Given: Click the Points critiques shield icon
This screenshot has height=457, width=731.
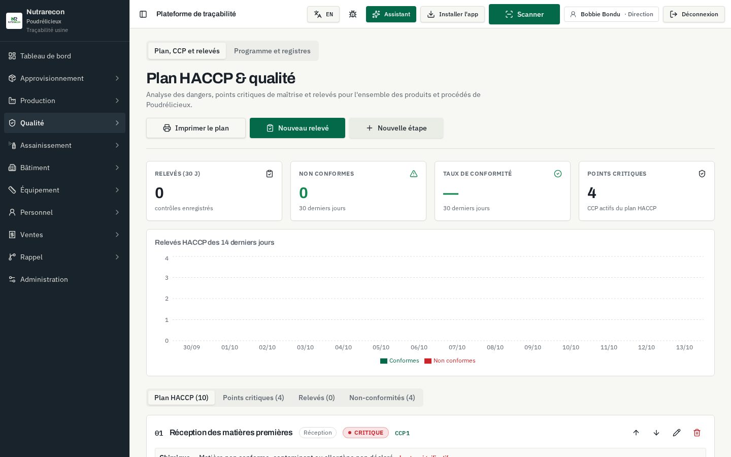Looking at the screenshot, I should point(702,174).
